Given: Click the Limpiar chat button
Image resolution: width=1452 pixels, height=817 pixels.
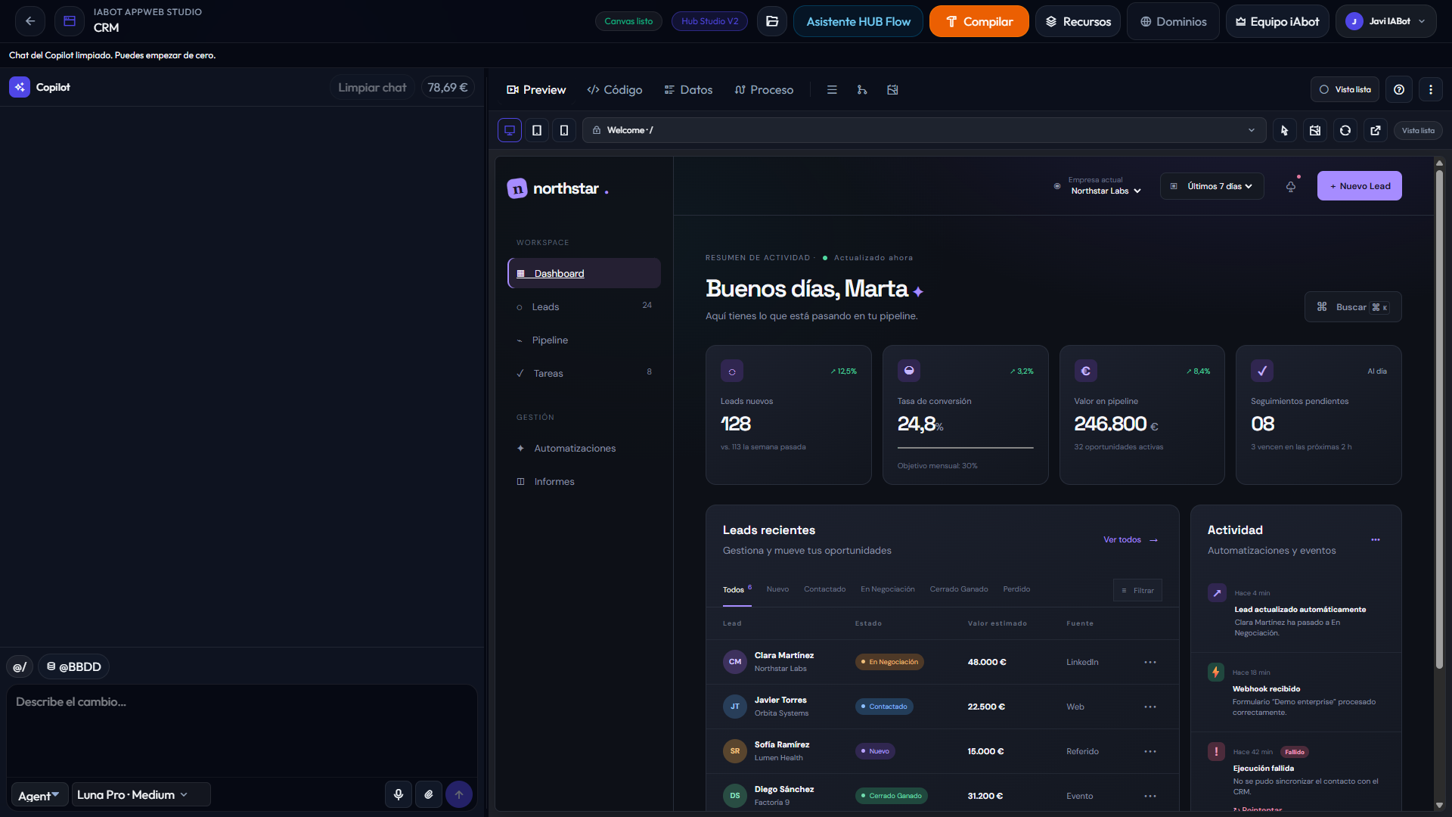Looking at the screenshot, I should 372,88.
